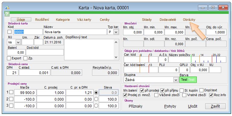Click the application icon in title bar
Viewport: 232px width, 116px height.
point(7,8)
